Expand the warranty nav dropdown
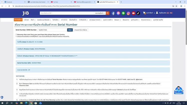Screen dimensions: 187x105 click(x=83, y=20)
